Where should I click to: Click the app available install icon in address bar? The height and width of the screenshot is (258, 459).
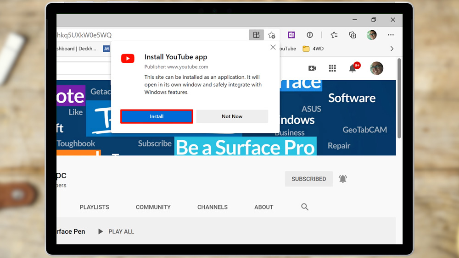pos(256,35)
